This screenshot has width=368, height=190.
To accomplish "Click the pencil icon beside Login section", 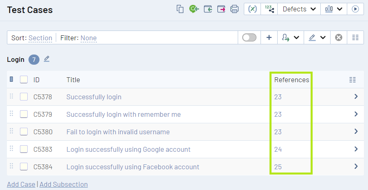I will point(47,59).
